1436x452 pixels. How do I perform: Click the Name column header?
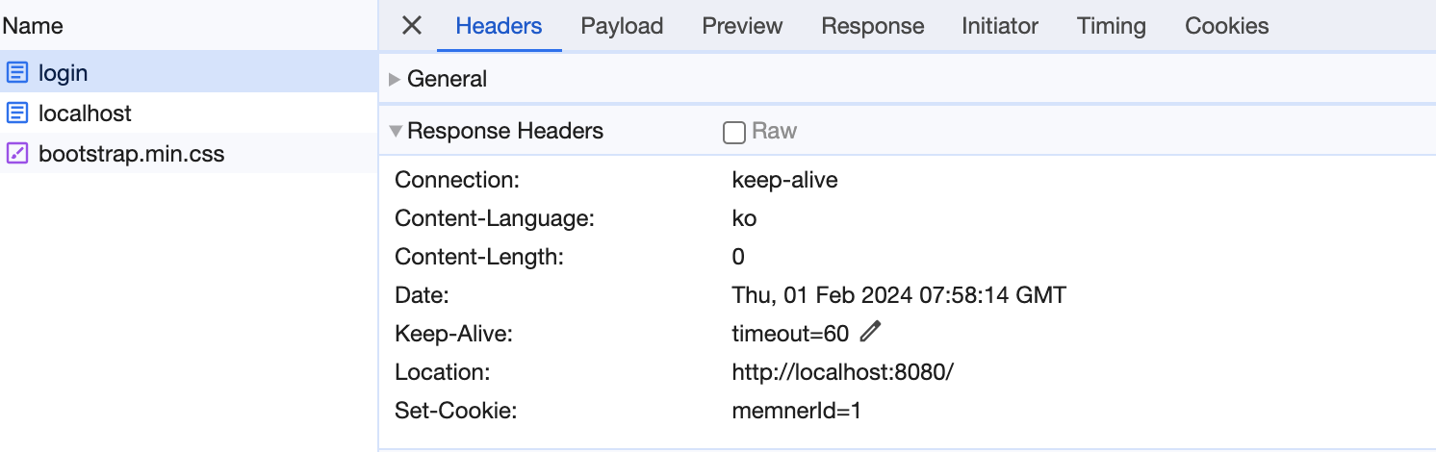33,26
